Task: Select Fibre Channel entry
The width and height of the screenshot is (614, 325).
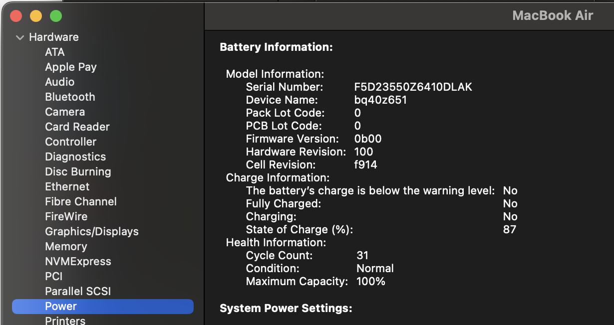Action: point(81,201)
